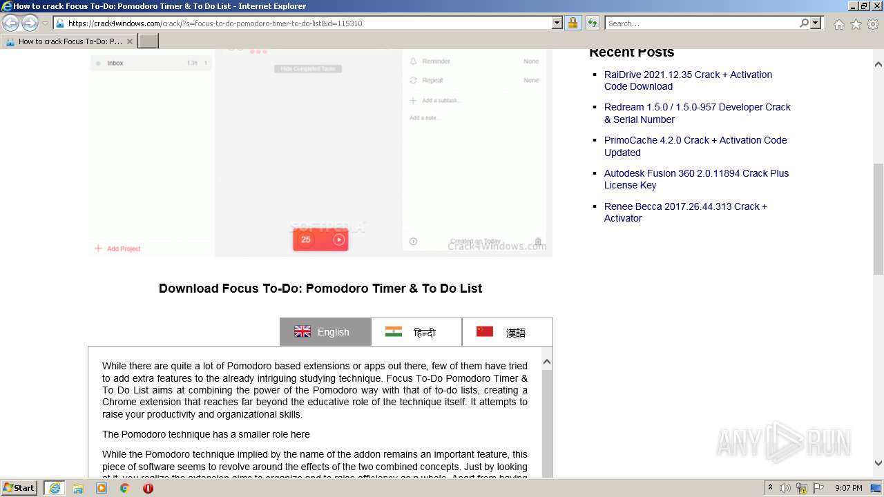Open Favorites star icon
Viewport: 884px width, 497px height.
point(856,24)
